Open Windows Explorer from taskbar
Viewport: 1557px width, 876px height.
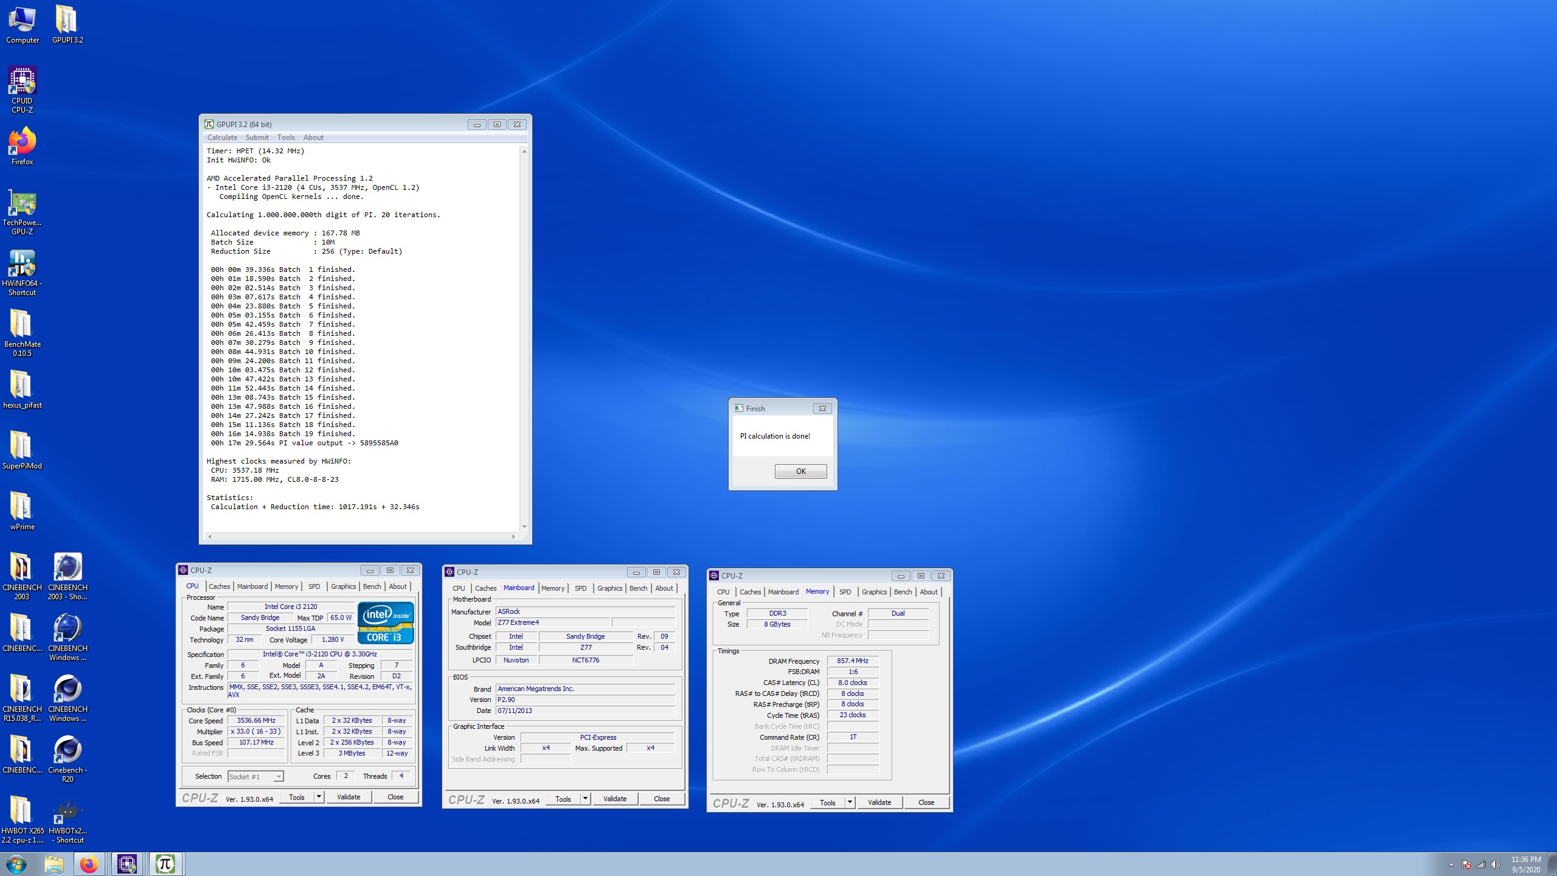54,864
